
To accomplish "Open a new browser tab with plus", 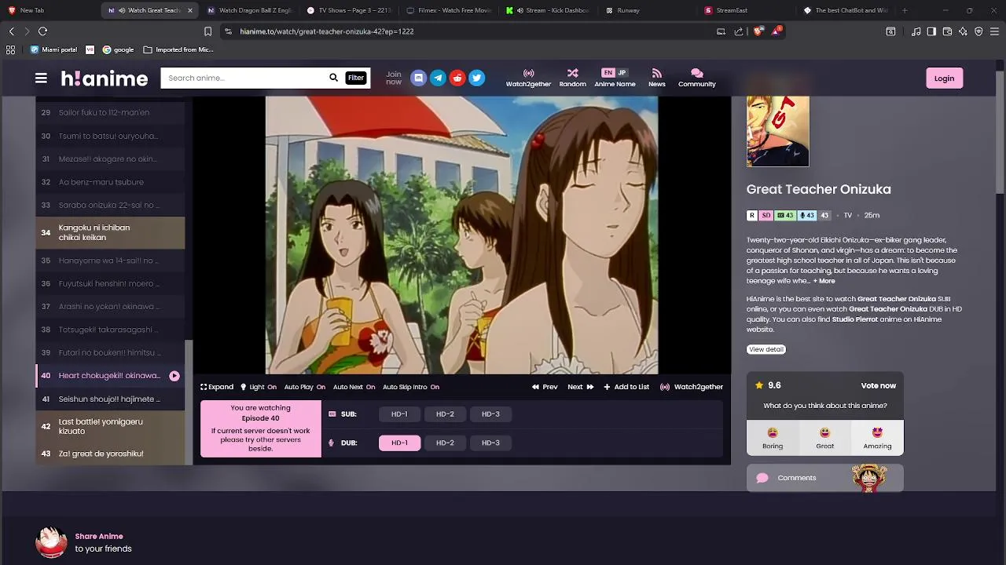I will 905,10.
